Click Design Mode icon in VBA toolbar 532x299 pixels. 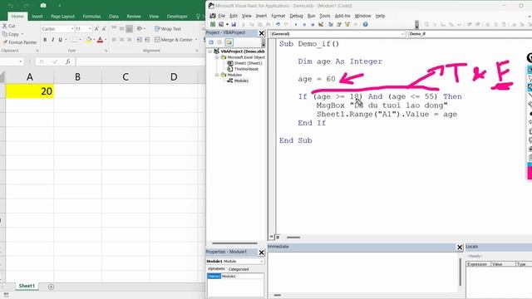click(321, 24)
